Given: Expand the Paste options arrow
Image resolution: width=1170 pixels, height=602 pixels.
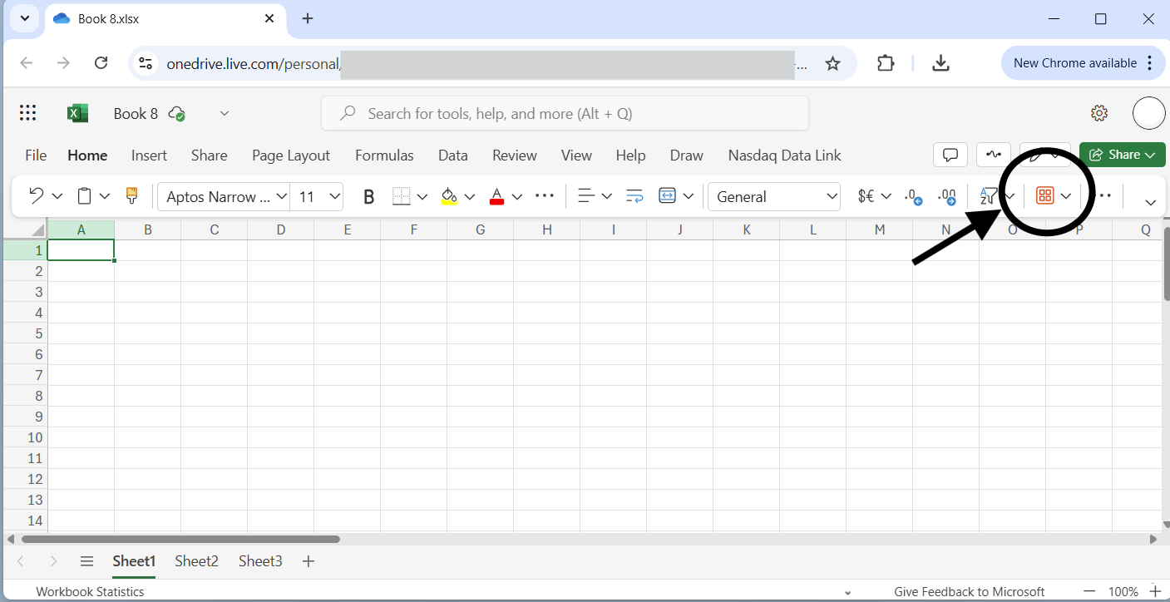Looking at the screenshot, I should point(105,196).
